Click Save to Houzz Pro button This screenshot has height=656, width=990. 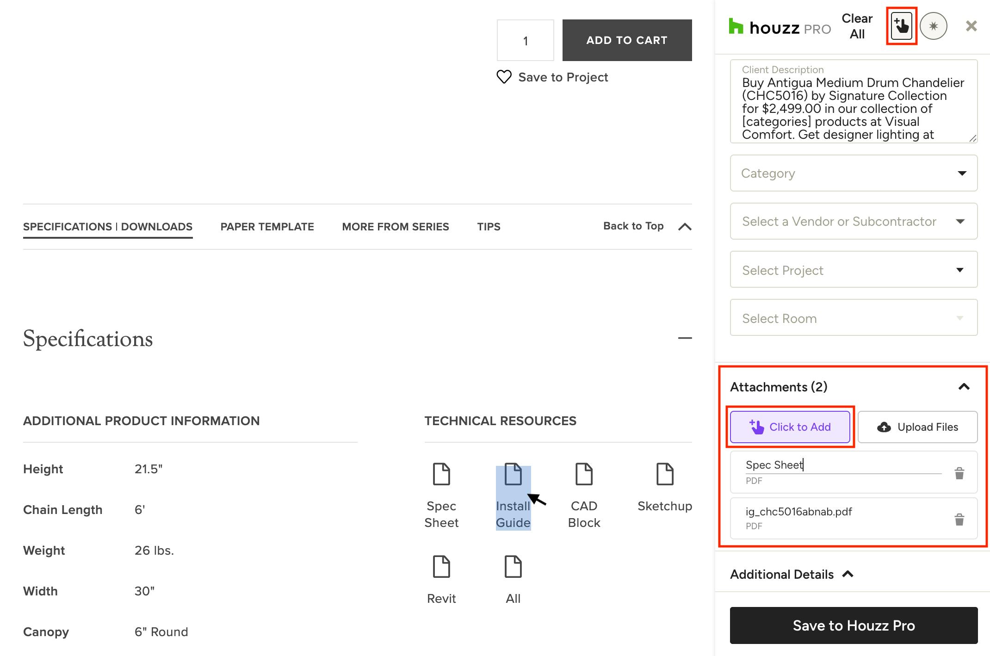tap(854, 625)
